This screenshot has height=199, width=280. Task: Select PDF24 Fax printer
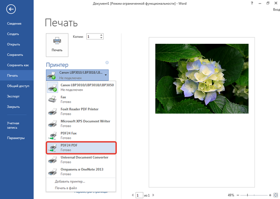coord(81,135)
